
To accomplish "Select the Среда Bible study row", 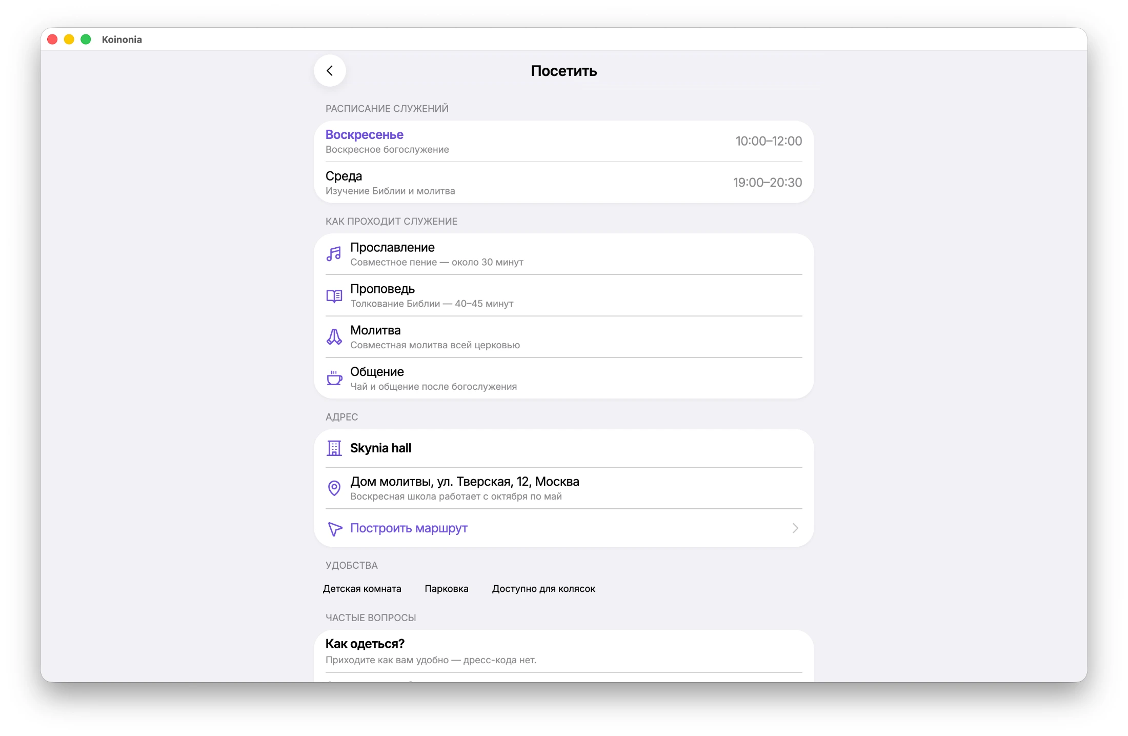I will point(563,183).
